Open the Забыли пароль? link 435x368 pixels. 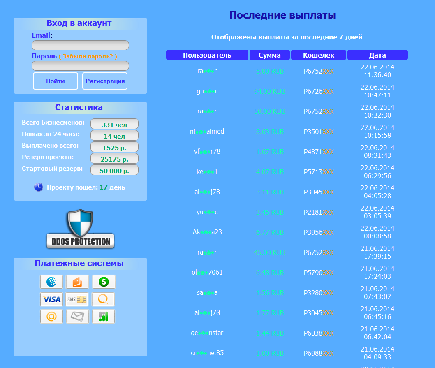pyautogui.click(x=88, y=56)
